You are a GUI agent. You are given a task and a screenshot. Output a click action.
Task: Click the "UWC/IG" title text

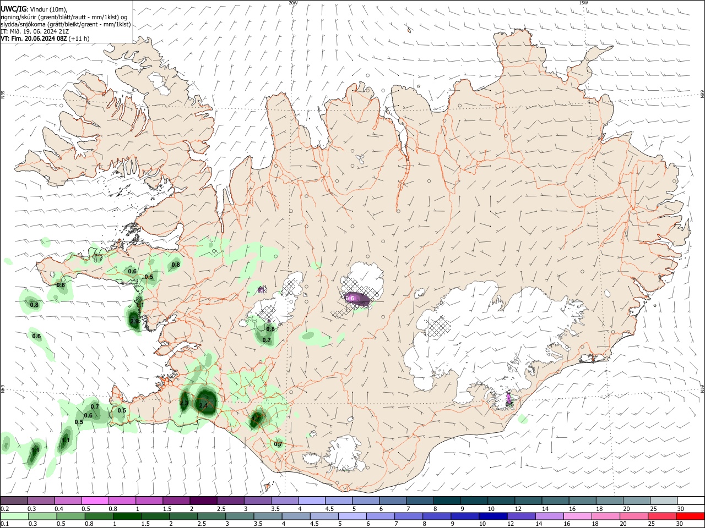point(13,9)
